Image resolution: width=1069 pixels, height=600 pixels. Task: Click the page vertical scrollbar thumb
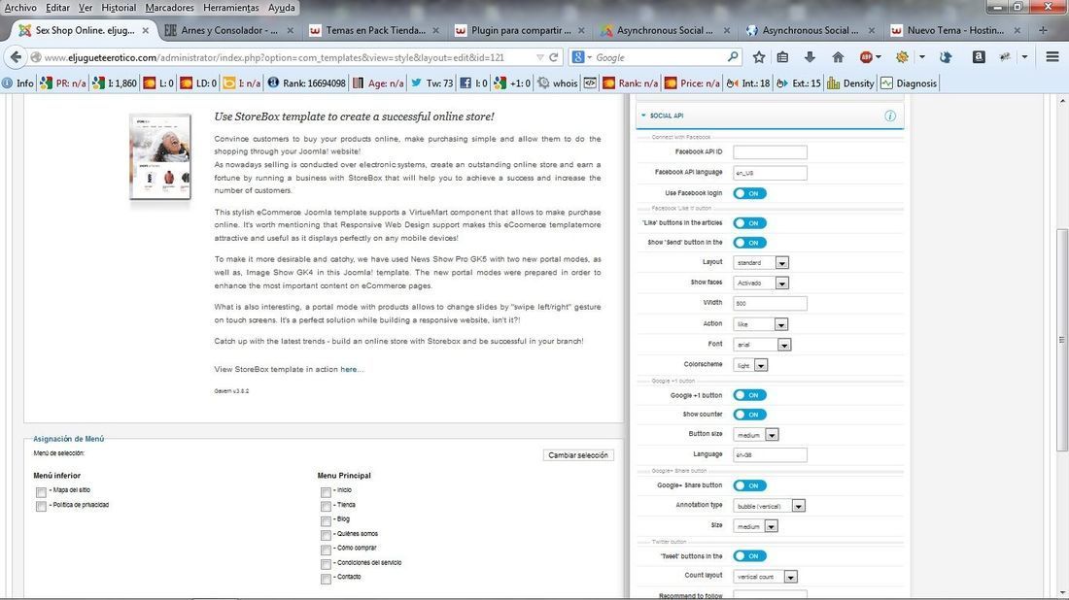click(1061, 339)
